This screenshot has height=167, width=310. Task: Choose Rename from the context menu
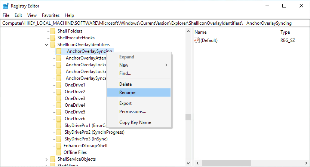139,92
